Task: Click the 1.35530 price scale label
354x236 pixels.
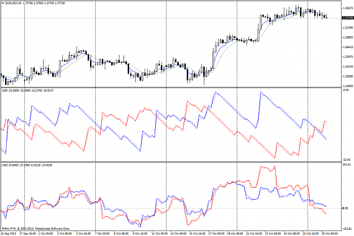Action: [x=348, y=67]
